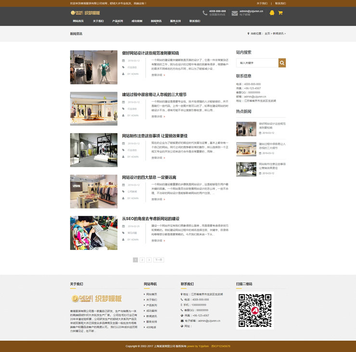Open the shopping cart icon in header
Screen dimensions: 356x352
click(x=280, y=13)
